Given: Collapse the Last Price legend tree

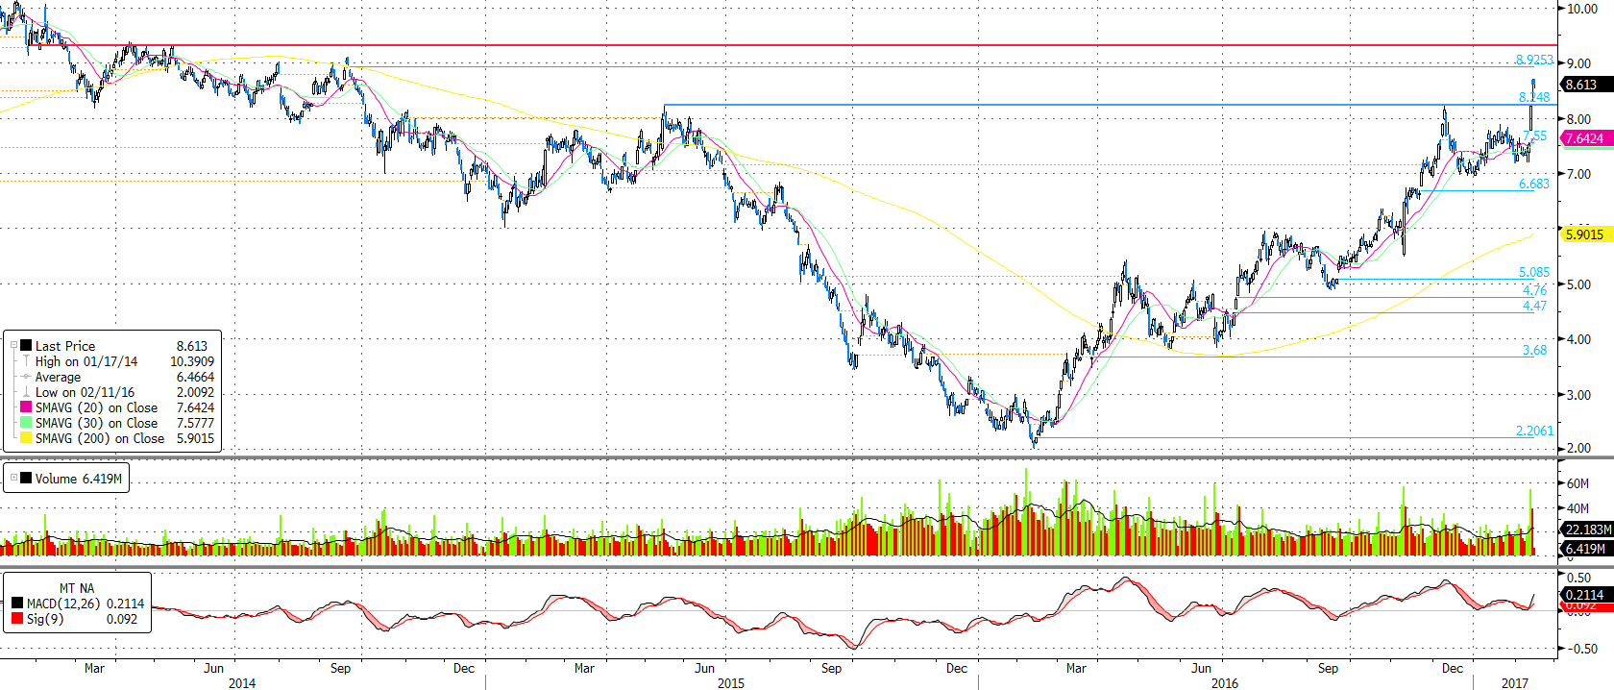Looking at the screenshot, I should pos(13,345).
